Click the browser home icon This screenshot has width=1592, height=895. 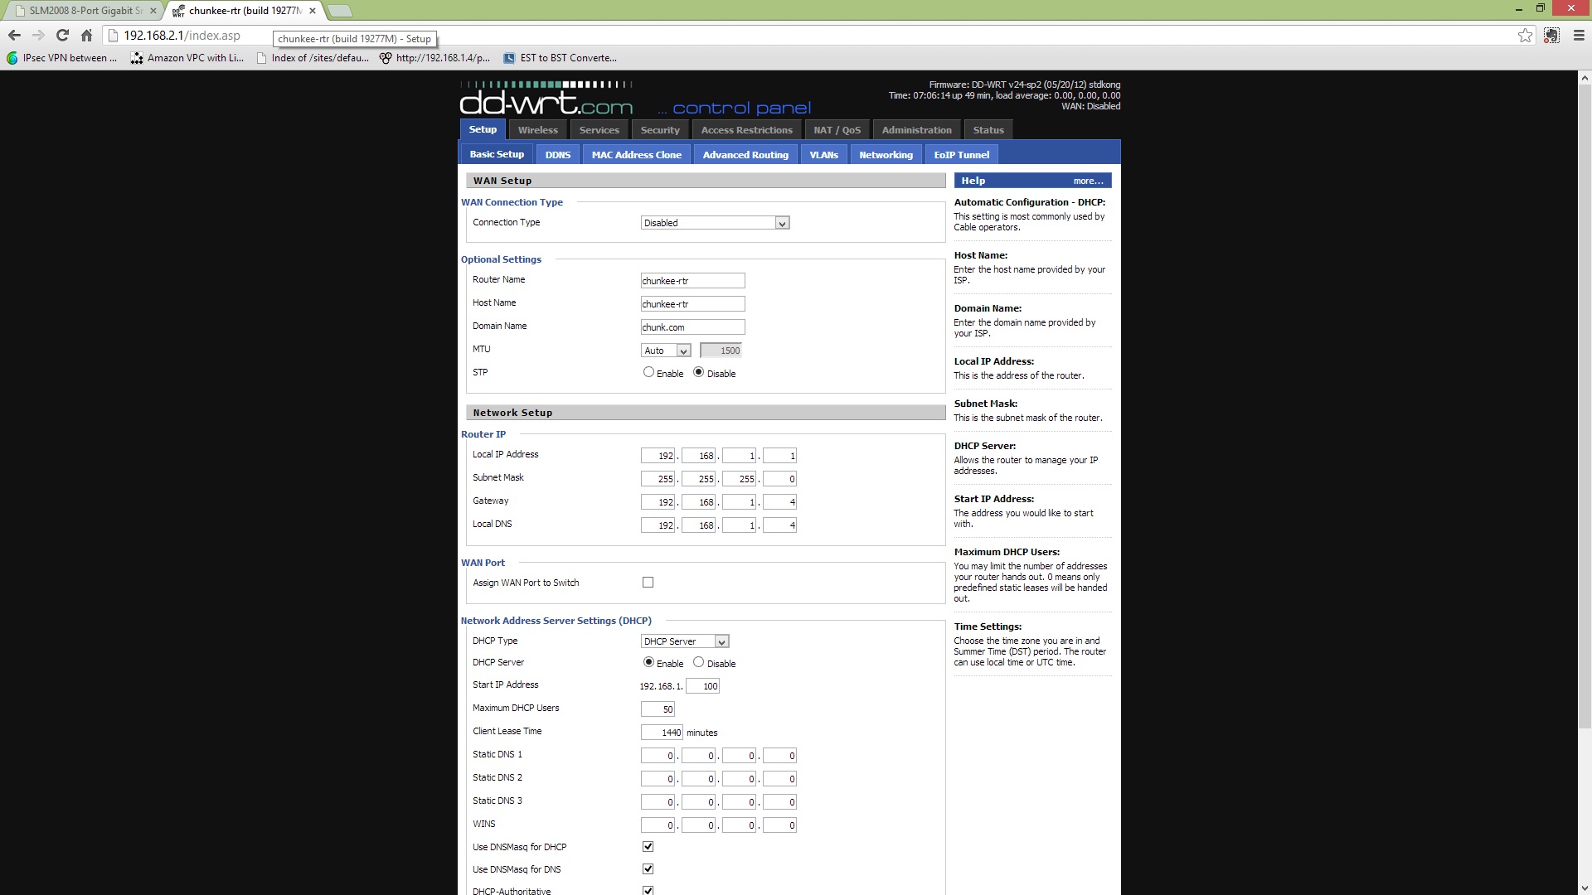tap(86, 36)
